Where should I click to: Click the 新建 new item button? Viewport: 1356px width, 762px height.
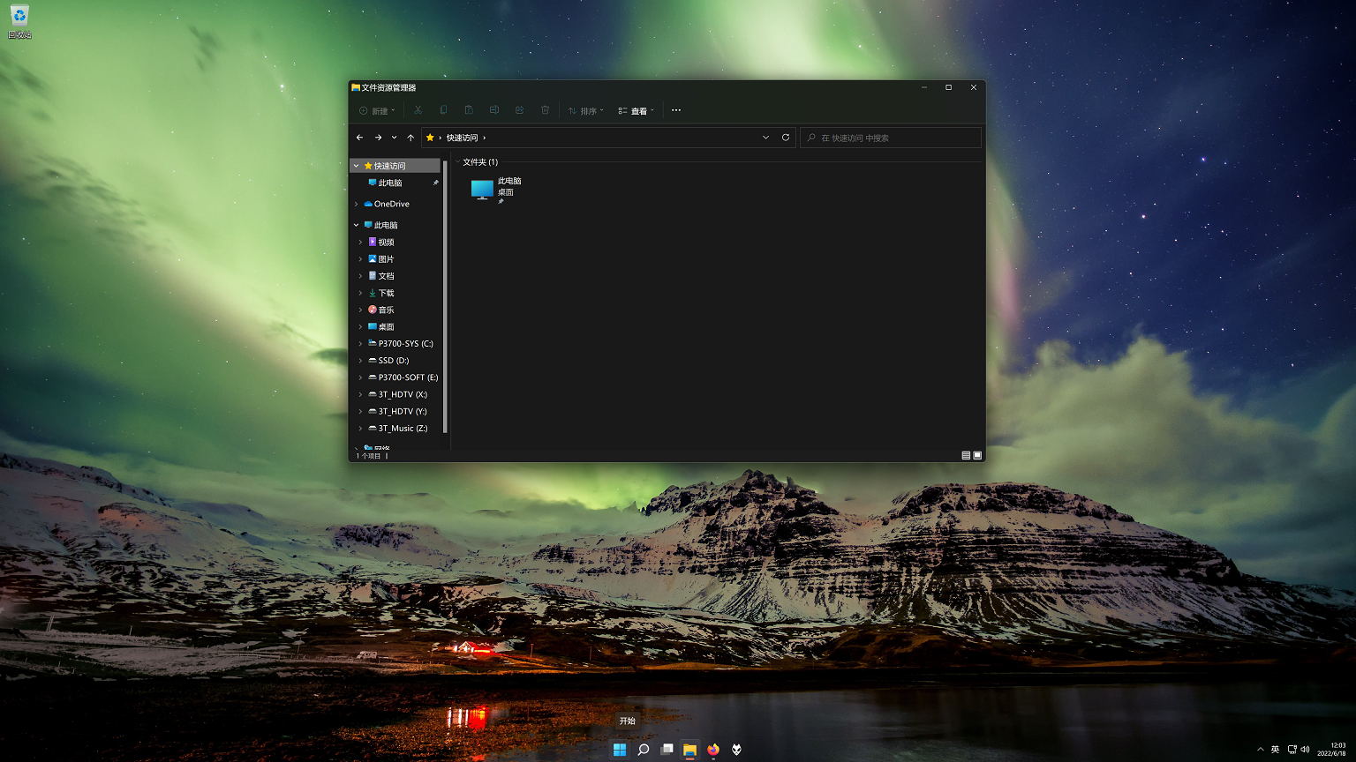point(377,110)
